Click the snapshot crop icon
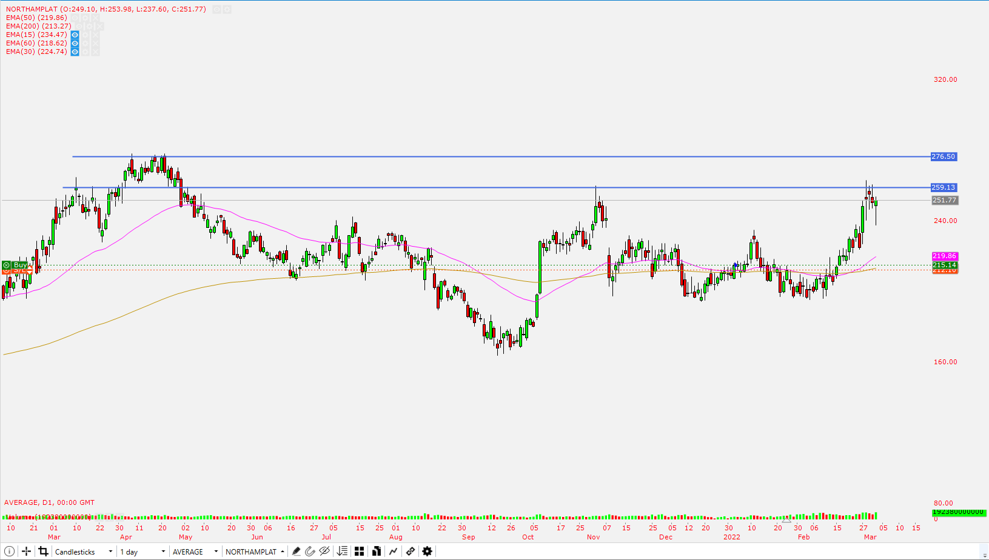Viewport: 989px width, 560px height. pos(43,551)
